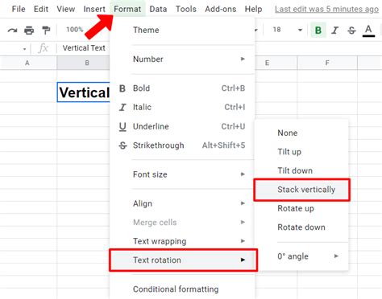Apply Italic from the Format menu
This screenshot has width=382, height=299.
click(182, 107)
